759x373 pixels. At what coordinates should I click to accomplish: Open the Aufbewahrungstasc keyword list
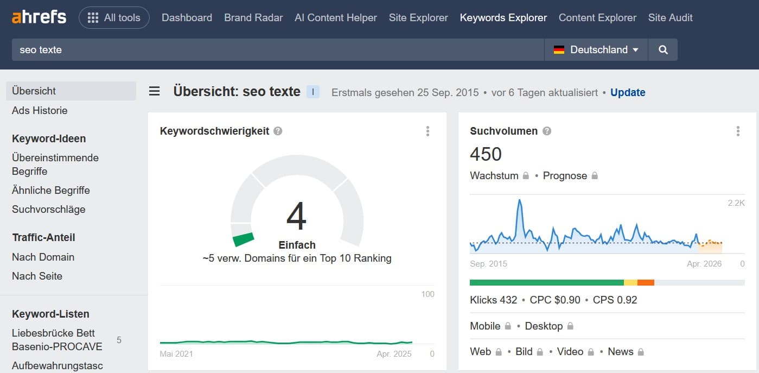click(58, 365)
